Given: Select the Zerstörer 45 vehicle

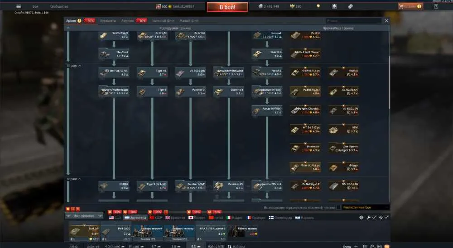Looking at the screenshot, I should pyautogui.click(x=229, y=186).
